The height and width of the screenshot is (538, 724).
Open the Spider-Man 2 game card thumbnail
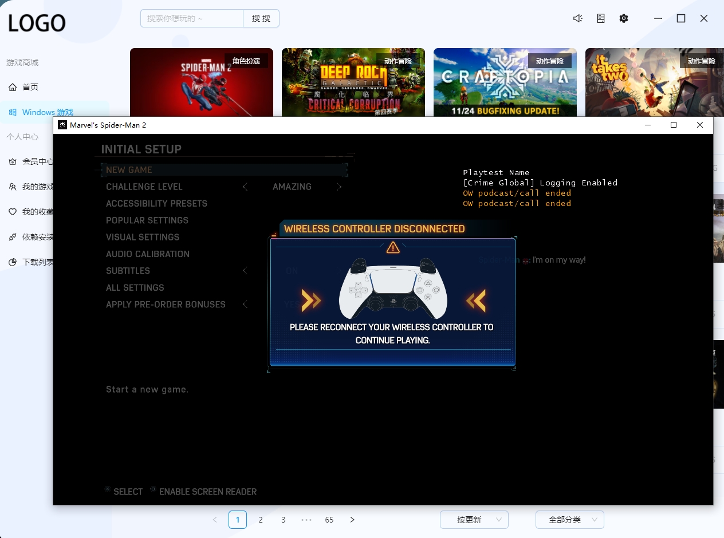[x=202, y=82]
